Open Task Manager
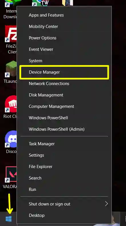 click(64, 144)
